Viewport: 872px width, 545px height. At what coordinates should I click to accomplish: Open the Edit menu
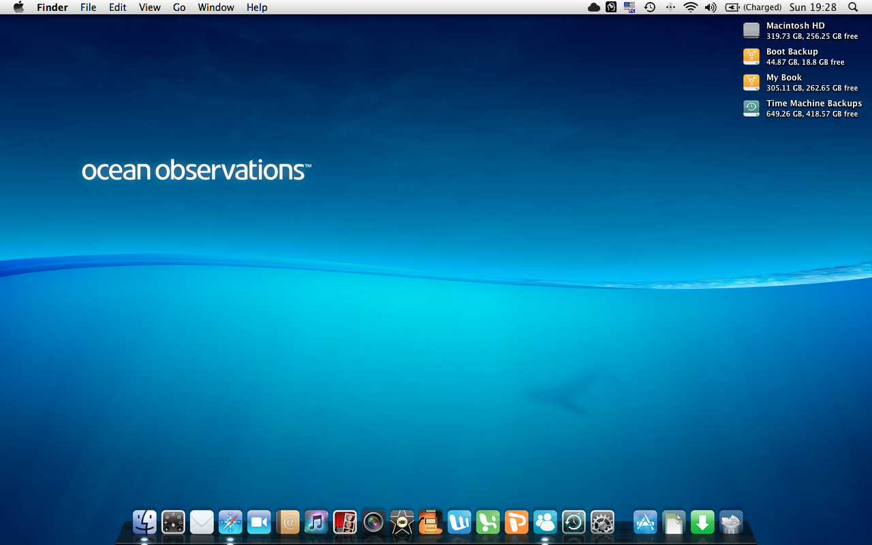click(118, 7)
